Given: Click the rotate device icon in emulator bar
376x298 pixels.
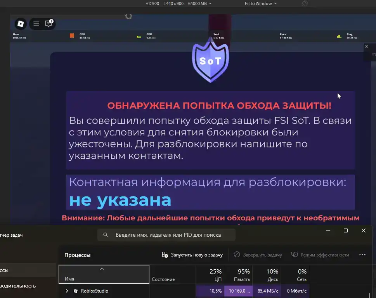Looking at the screenshot, I should coord(305,3).
